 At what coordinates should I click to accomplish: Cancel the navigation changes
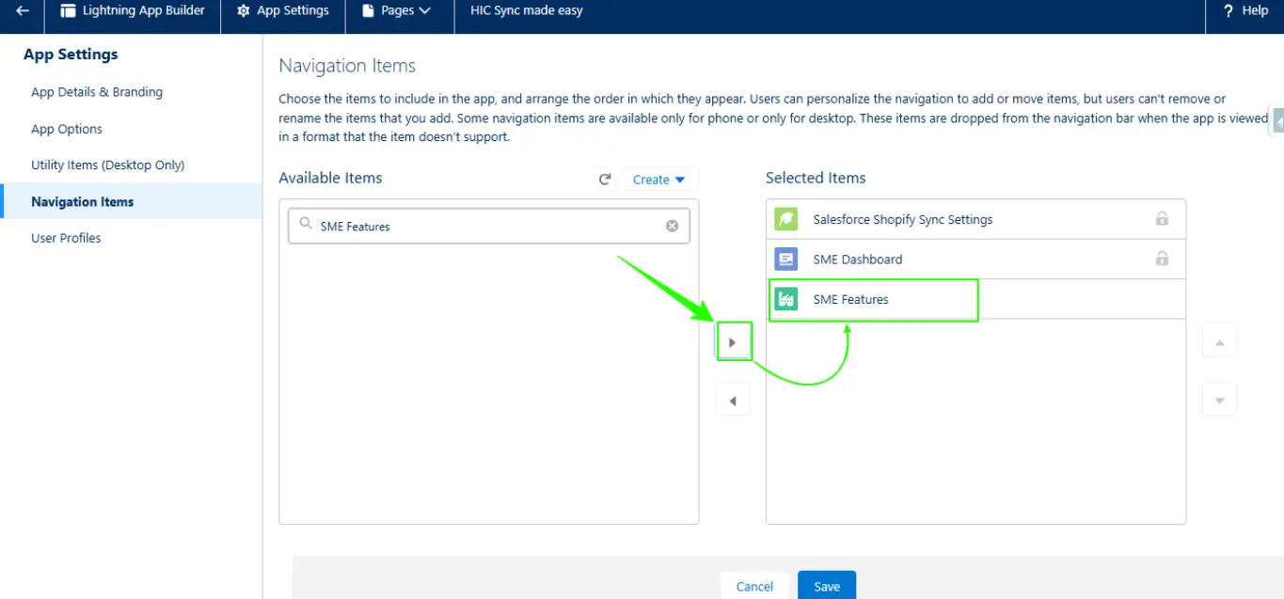coord(754,586)
